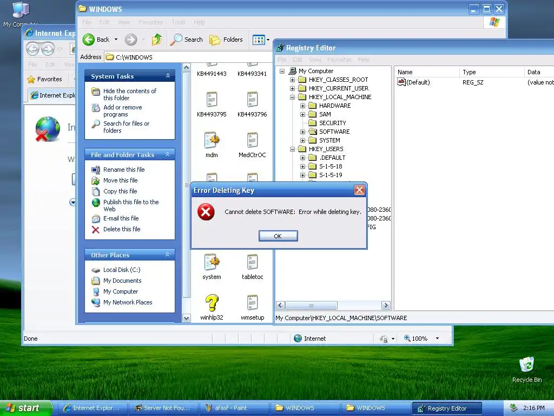Click Hide the contents of this folder
The image size is (554, 416).
click(x=129, y=94)
